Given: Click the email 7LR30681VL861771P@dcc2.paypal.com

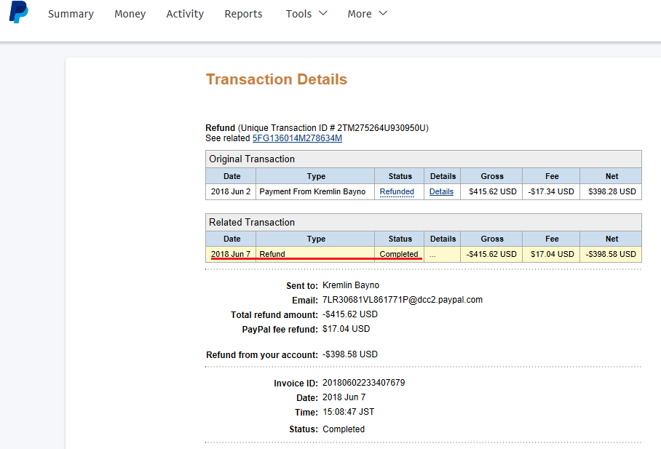Looking at the screenshot, I should coord(403,299).
